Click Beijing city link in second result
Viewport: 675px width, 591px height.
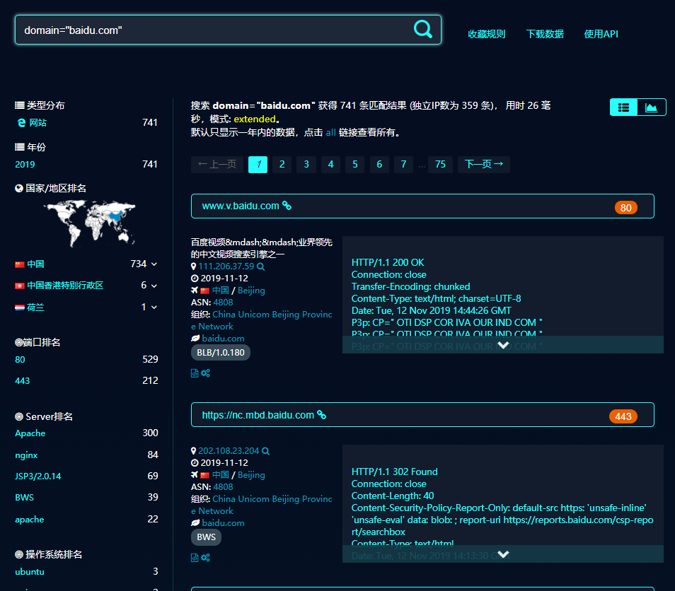251,475
